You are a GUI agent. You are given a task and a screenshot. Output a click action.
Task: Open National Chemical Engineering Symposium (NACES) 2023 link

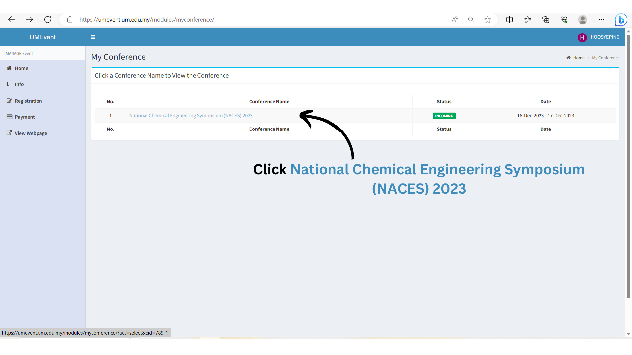(191, 116)
